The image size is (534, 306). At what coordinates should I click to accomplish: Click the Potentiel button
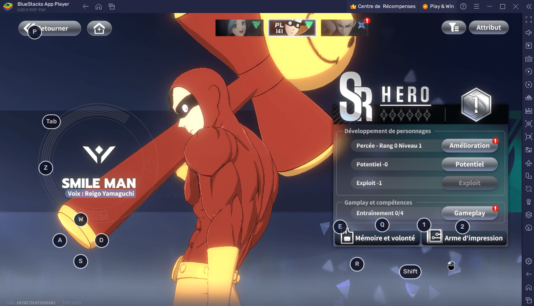(470, 164)
